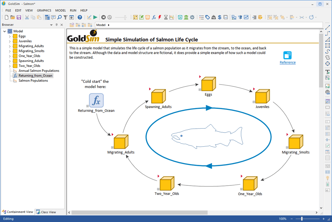The width and height of the screenshot is (332, 222).
Task: Open the MODEL menu
Action: 60,10
